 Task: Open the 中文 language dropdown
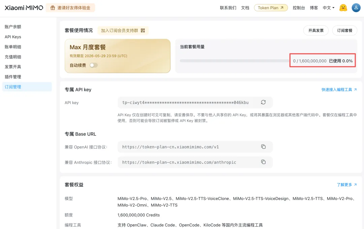pyautogui.click(x=328, y=8)
